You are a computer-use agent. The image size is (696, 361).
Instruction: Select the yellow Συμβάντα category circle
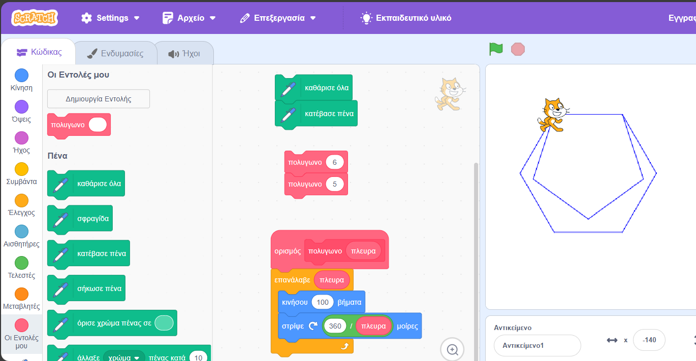pyautogui.click(x=21, y=169)
